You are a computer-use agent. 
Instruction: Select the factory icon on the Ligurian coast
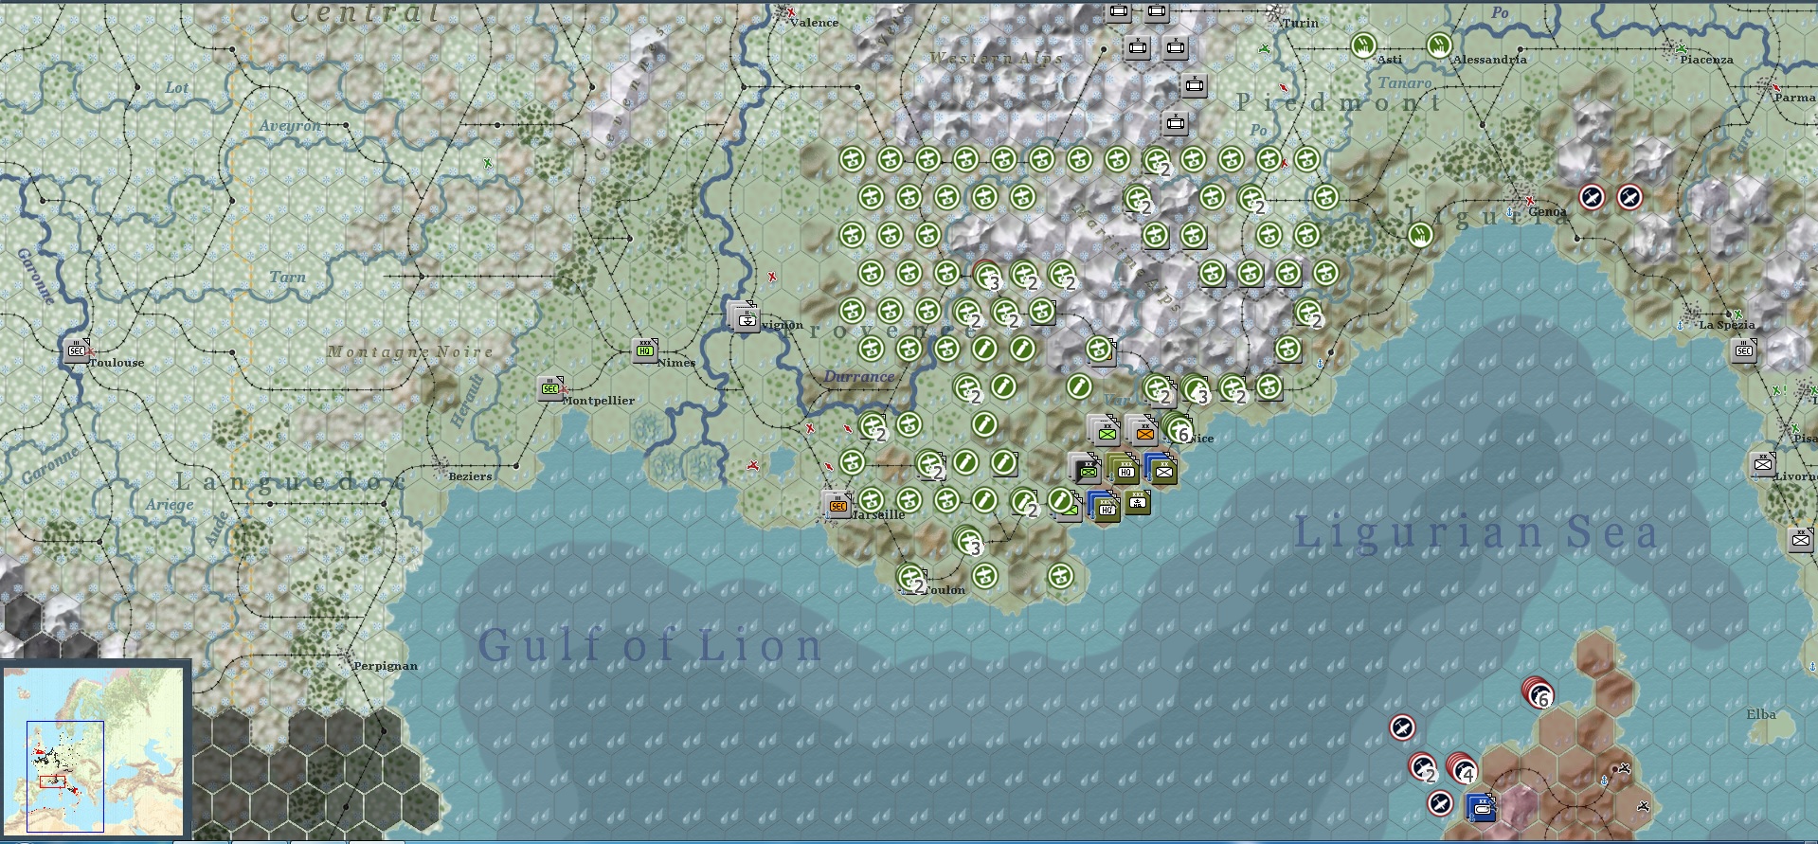[x=1419, y=235]
